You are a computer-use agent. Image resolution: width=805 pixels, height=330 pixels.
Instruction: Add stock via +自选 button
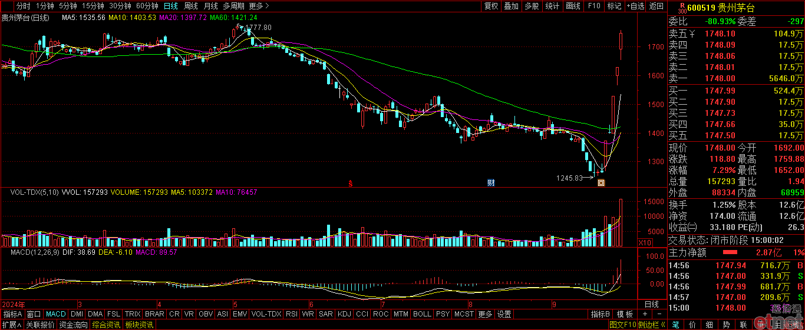pyautogui.click(x=635, y=6)
